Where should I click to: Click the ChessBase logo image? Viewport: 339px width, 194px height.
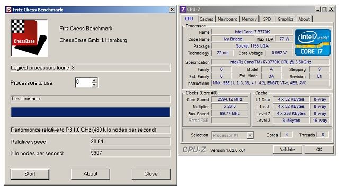tap(29, 38)
